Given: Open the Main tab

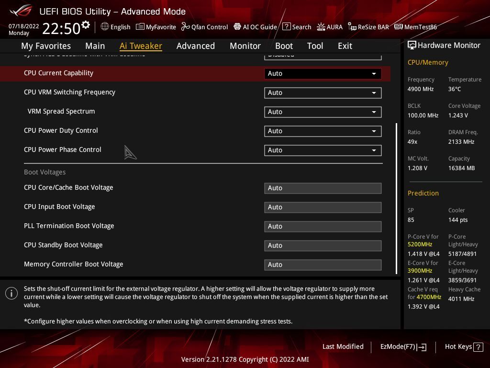Looking at the screenshot, I should pos(95,46).
